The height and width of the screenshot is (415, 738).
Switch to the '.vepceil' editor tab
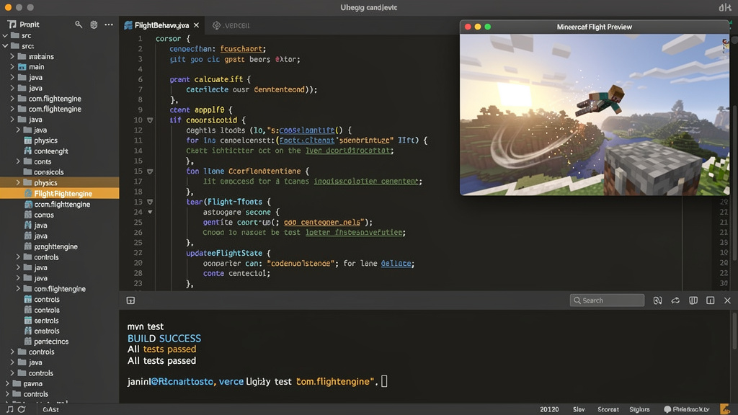[231, 25]
